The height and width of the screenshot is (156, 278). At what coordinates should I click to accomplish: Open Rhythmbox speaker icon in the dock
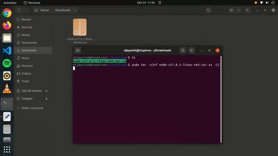[7, 76]
